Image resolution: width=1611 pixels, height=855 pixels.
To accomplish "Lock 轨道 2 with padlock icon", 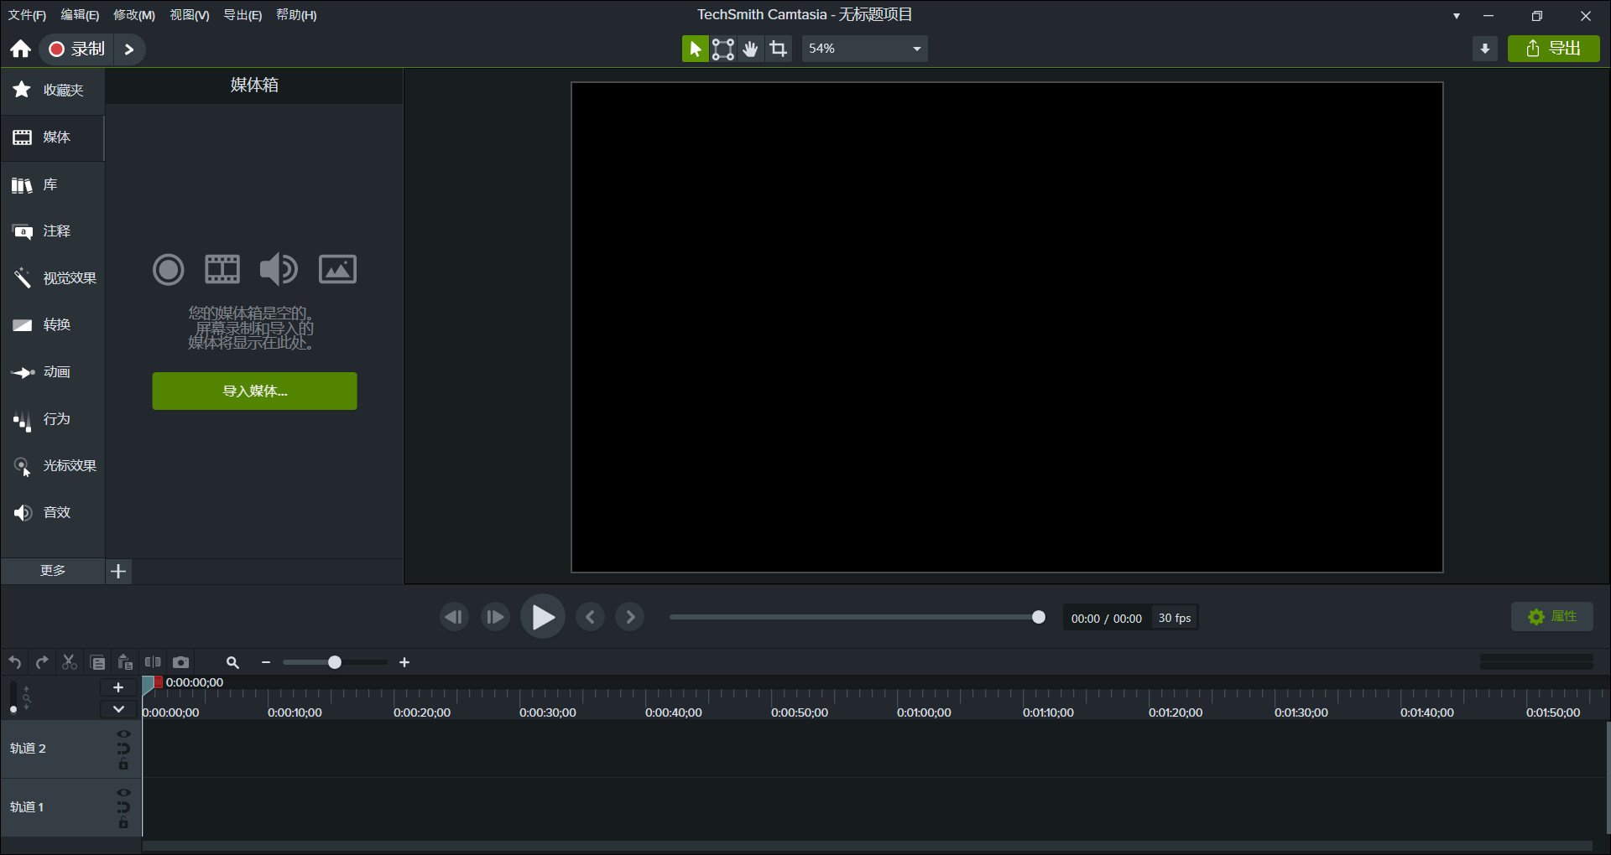I will point(124,764).
